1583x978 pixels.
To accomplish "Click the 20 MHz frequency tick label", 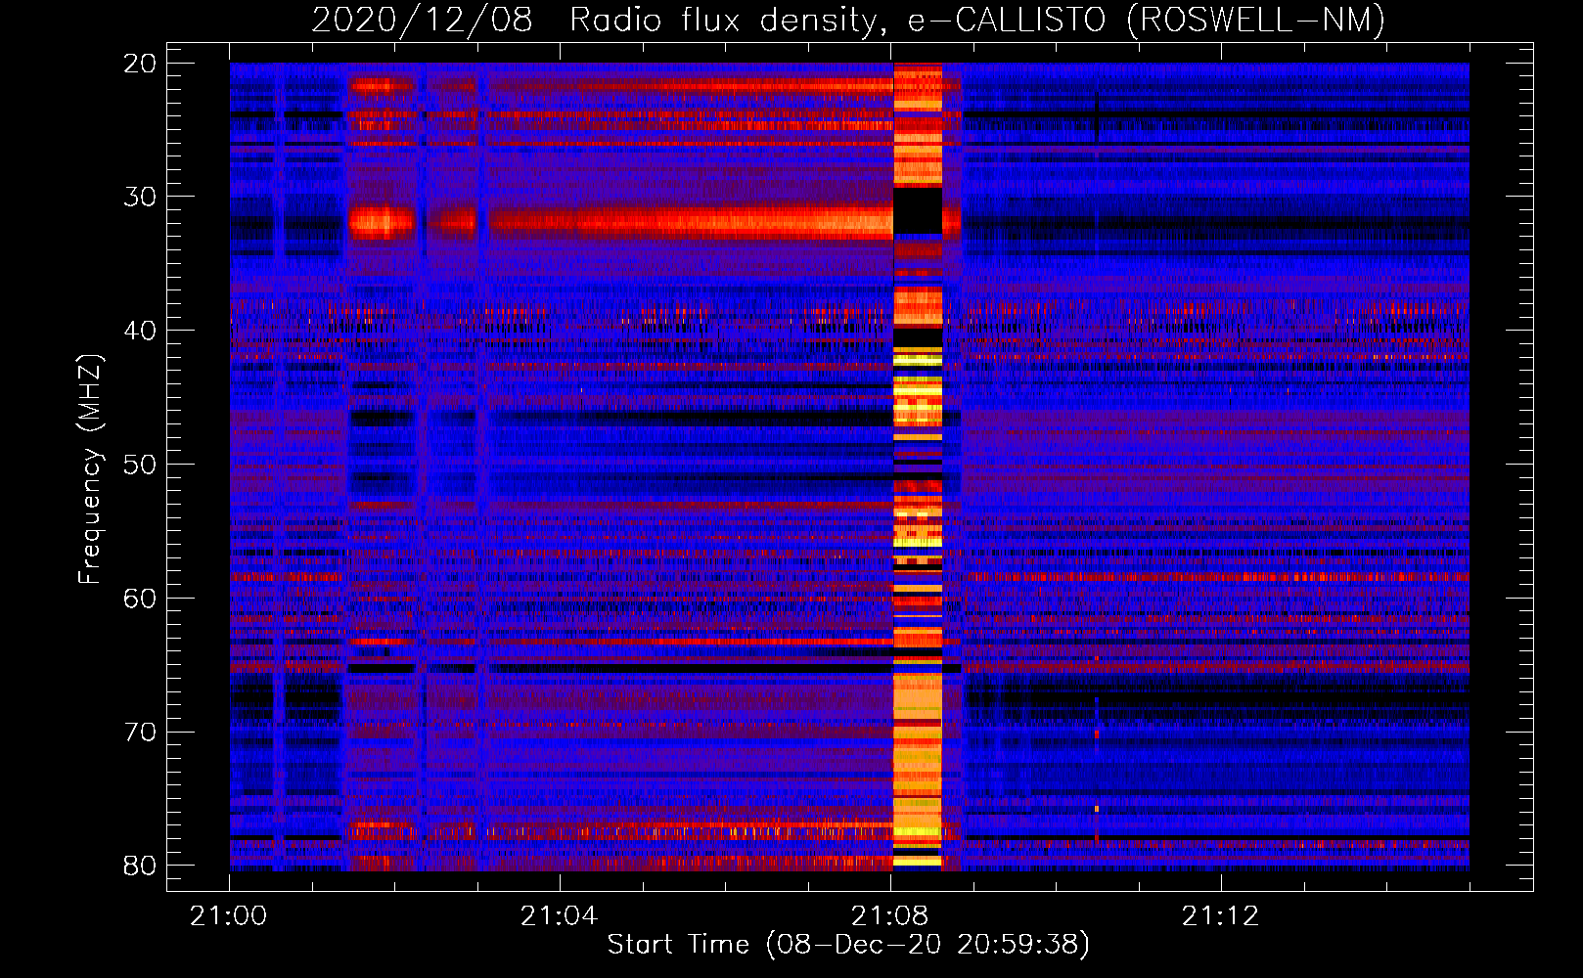I will point(139,64).
